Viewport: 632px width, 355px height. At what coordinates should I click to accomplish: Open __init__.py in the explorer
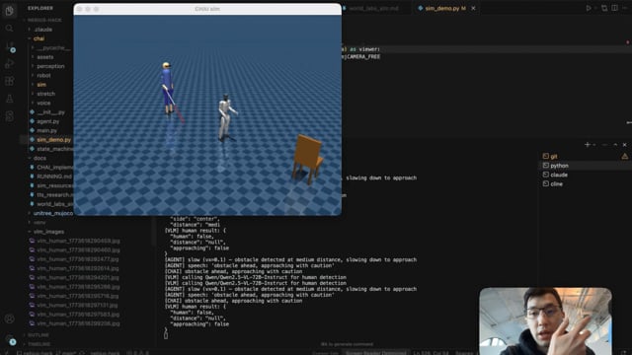pos(50,112)
